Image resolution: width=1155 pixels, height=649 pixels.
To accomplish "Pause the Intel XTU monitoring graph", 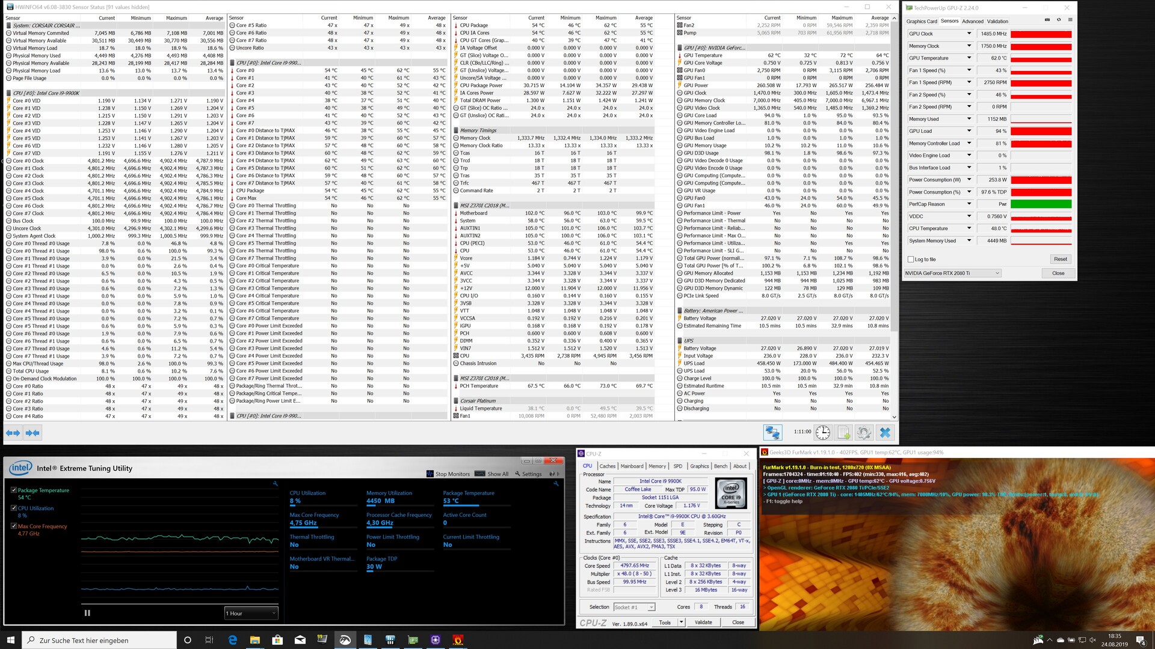I will 87,613.
